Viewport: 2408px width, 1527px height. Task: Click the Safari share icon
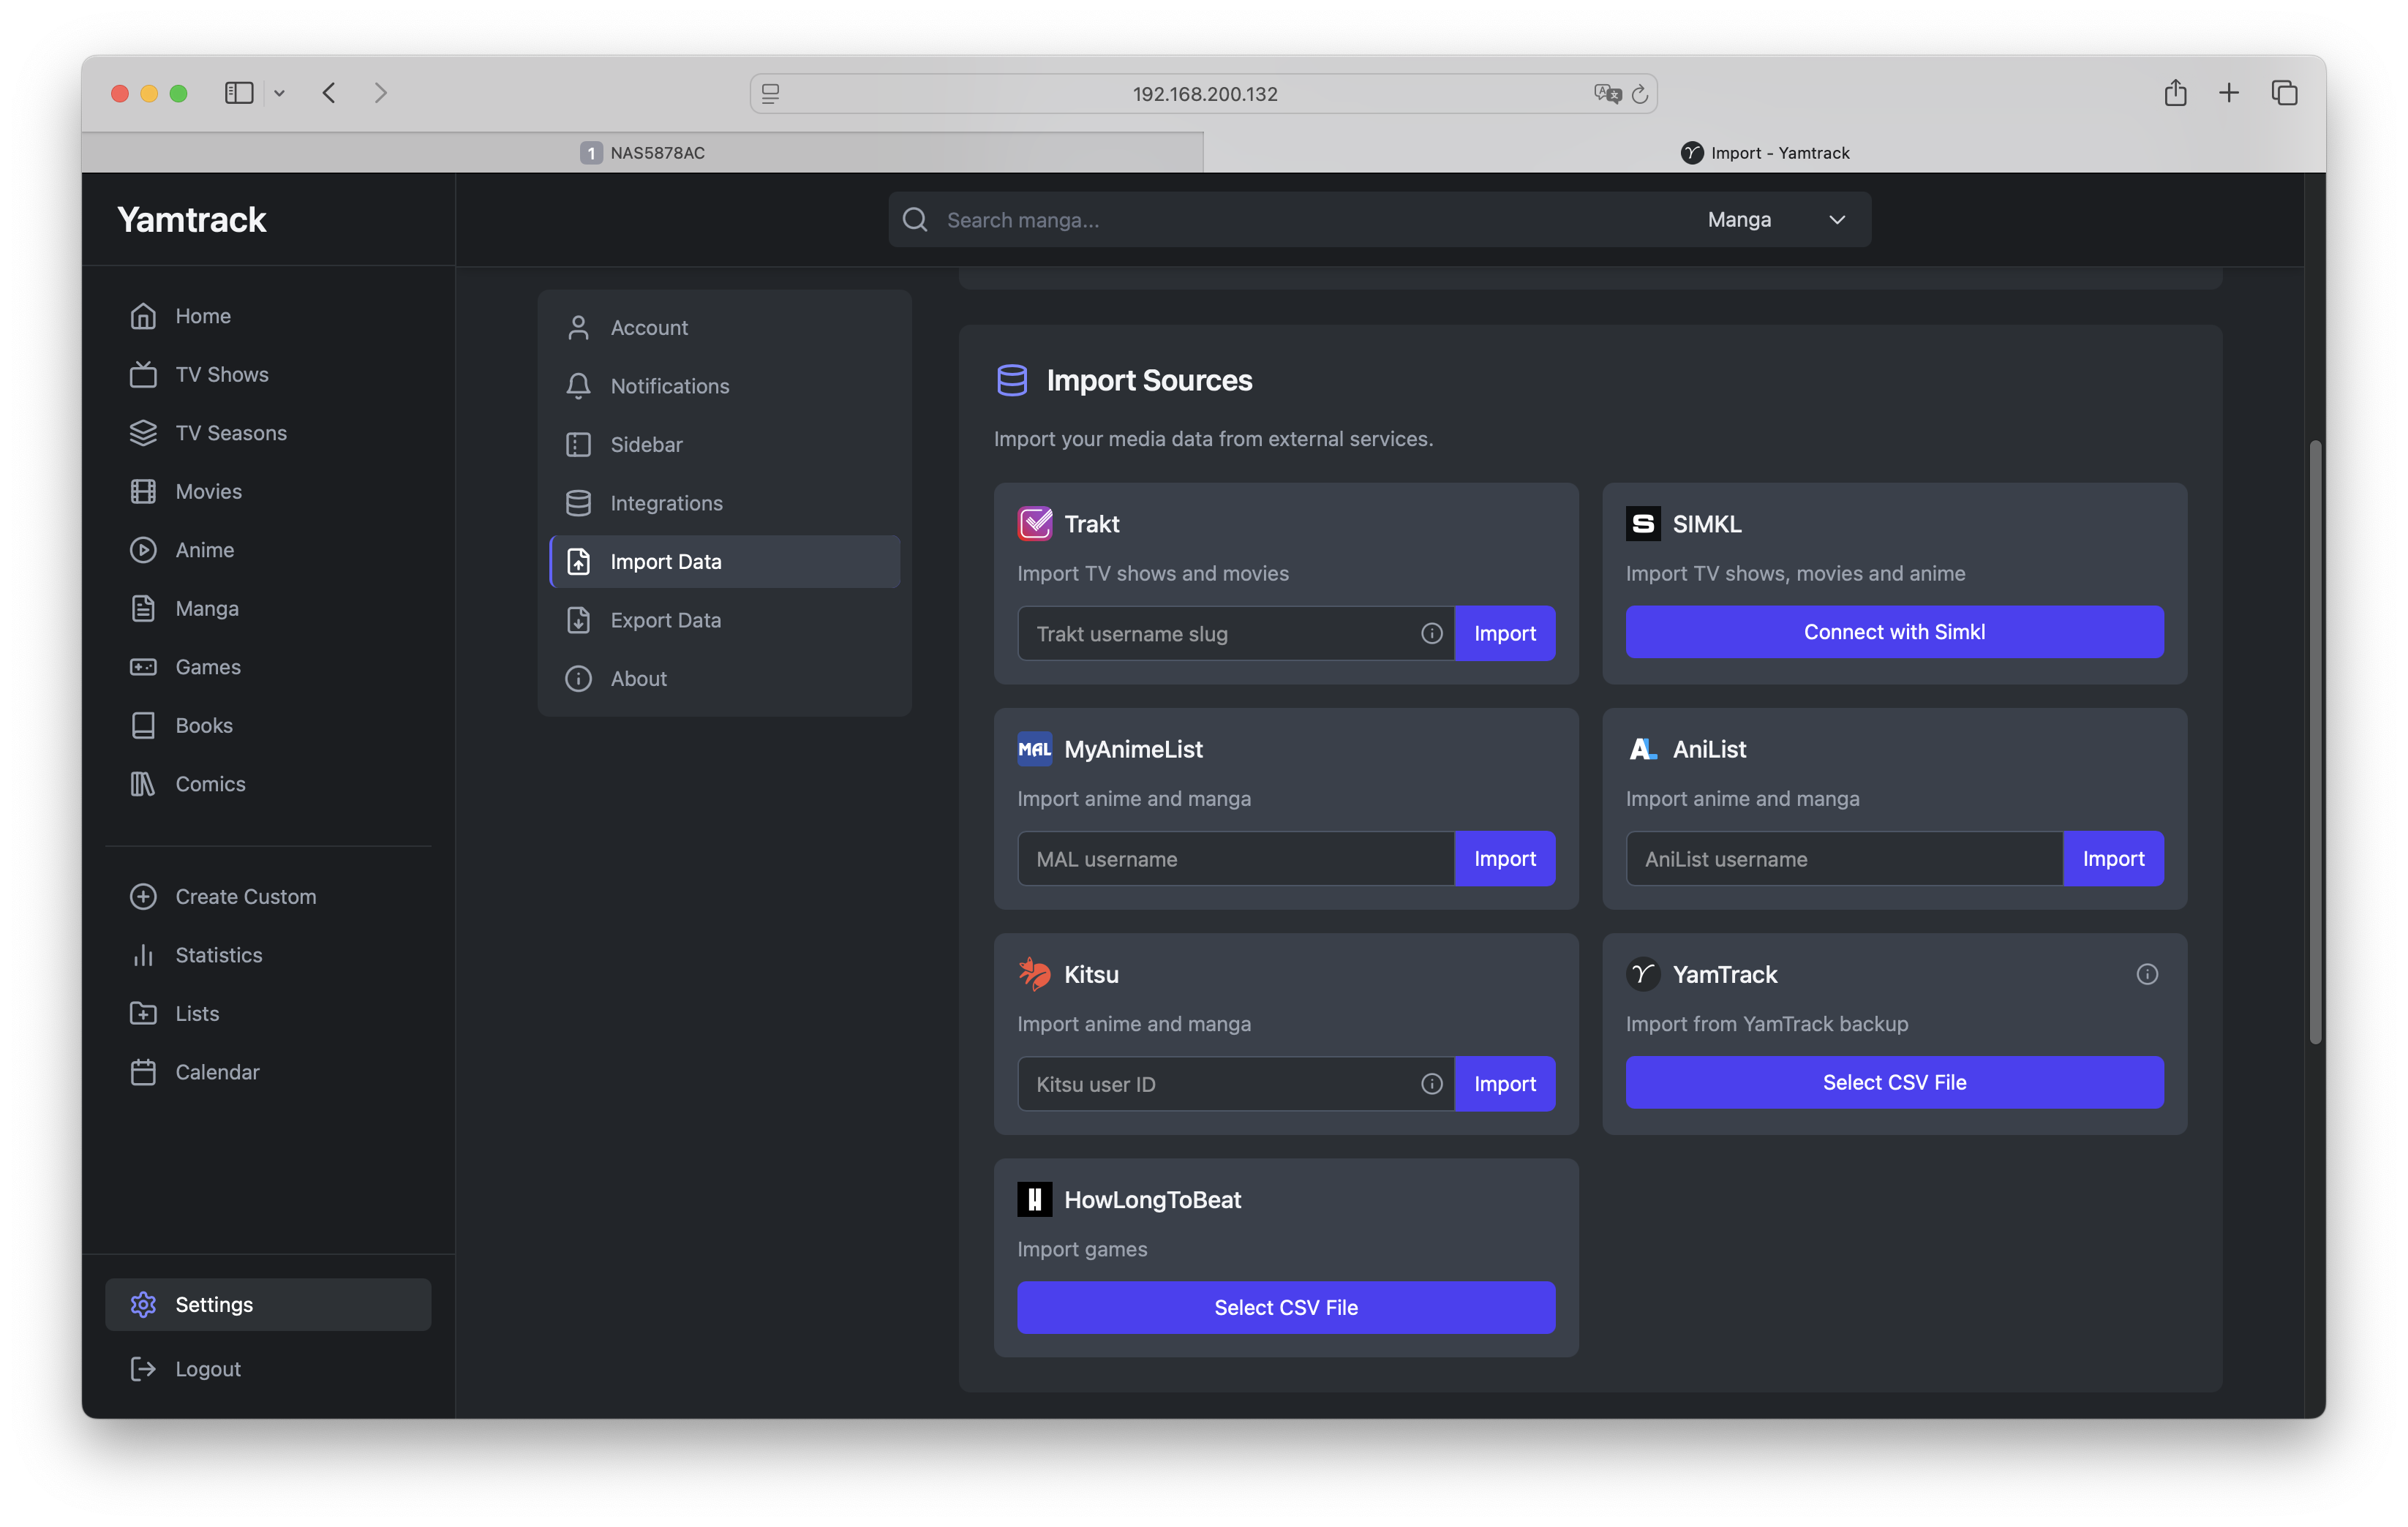point(2175,93)
